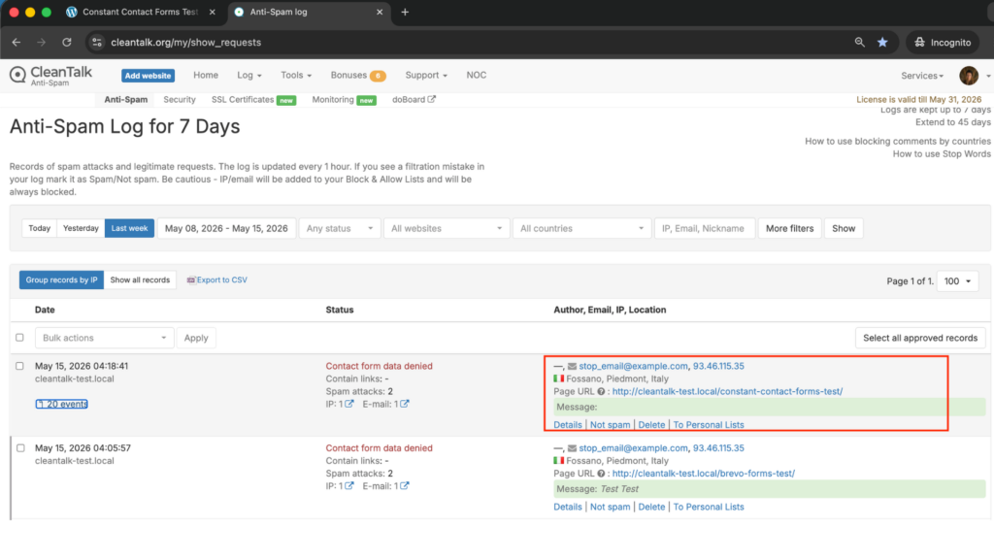Click the browser zoom magnifier icon

860,43
